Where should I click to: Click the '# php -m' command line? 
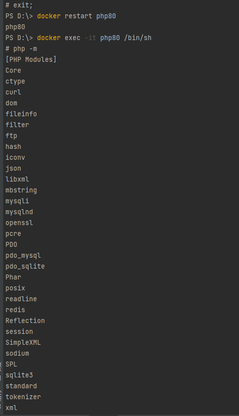[x=21, y=49]
